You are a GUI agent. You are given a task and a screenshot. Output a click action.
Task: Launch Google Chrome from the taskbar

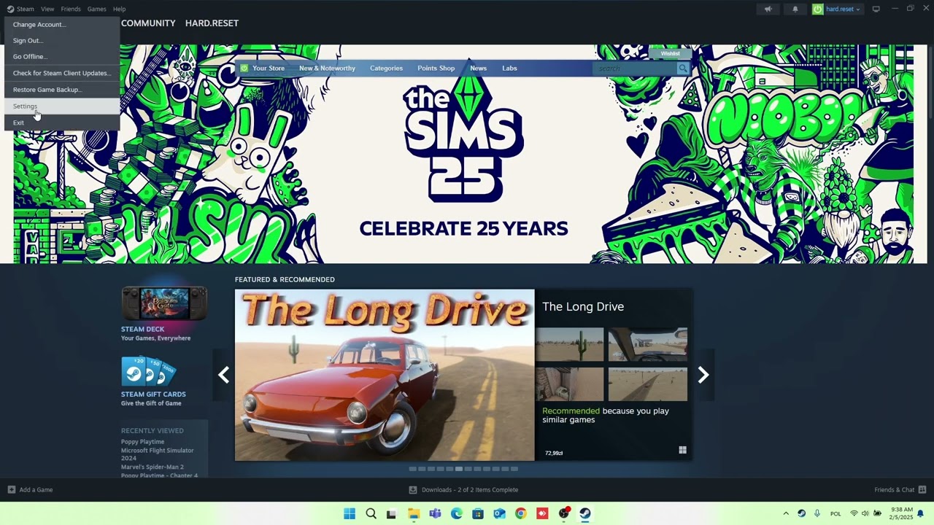point(520,513)
